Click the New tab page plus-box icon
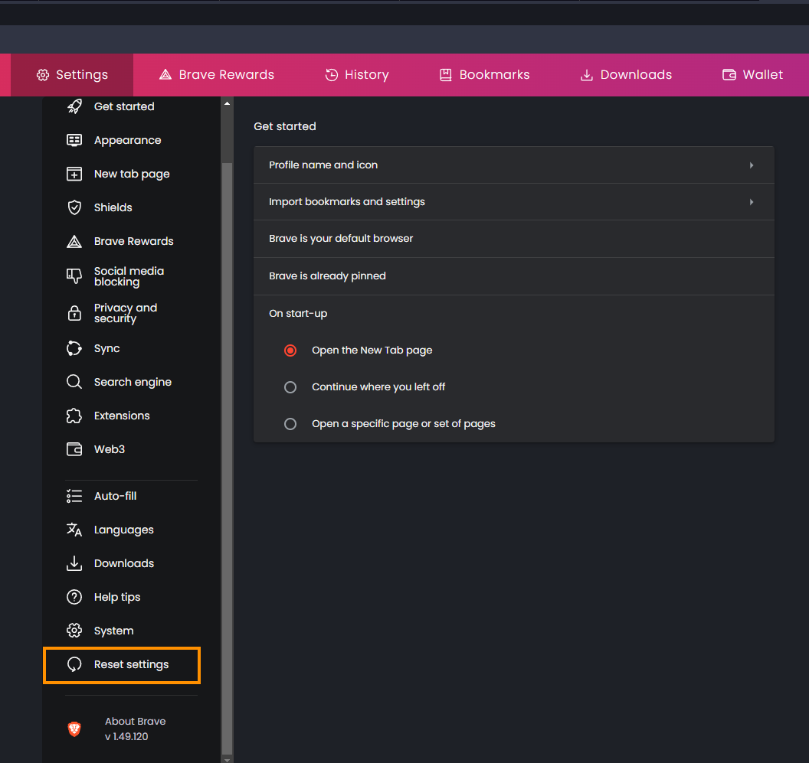 pyautogui.click(x=74, y=174)
